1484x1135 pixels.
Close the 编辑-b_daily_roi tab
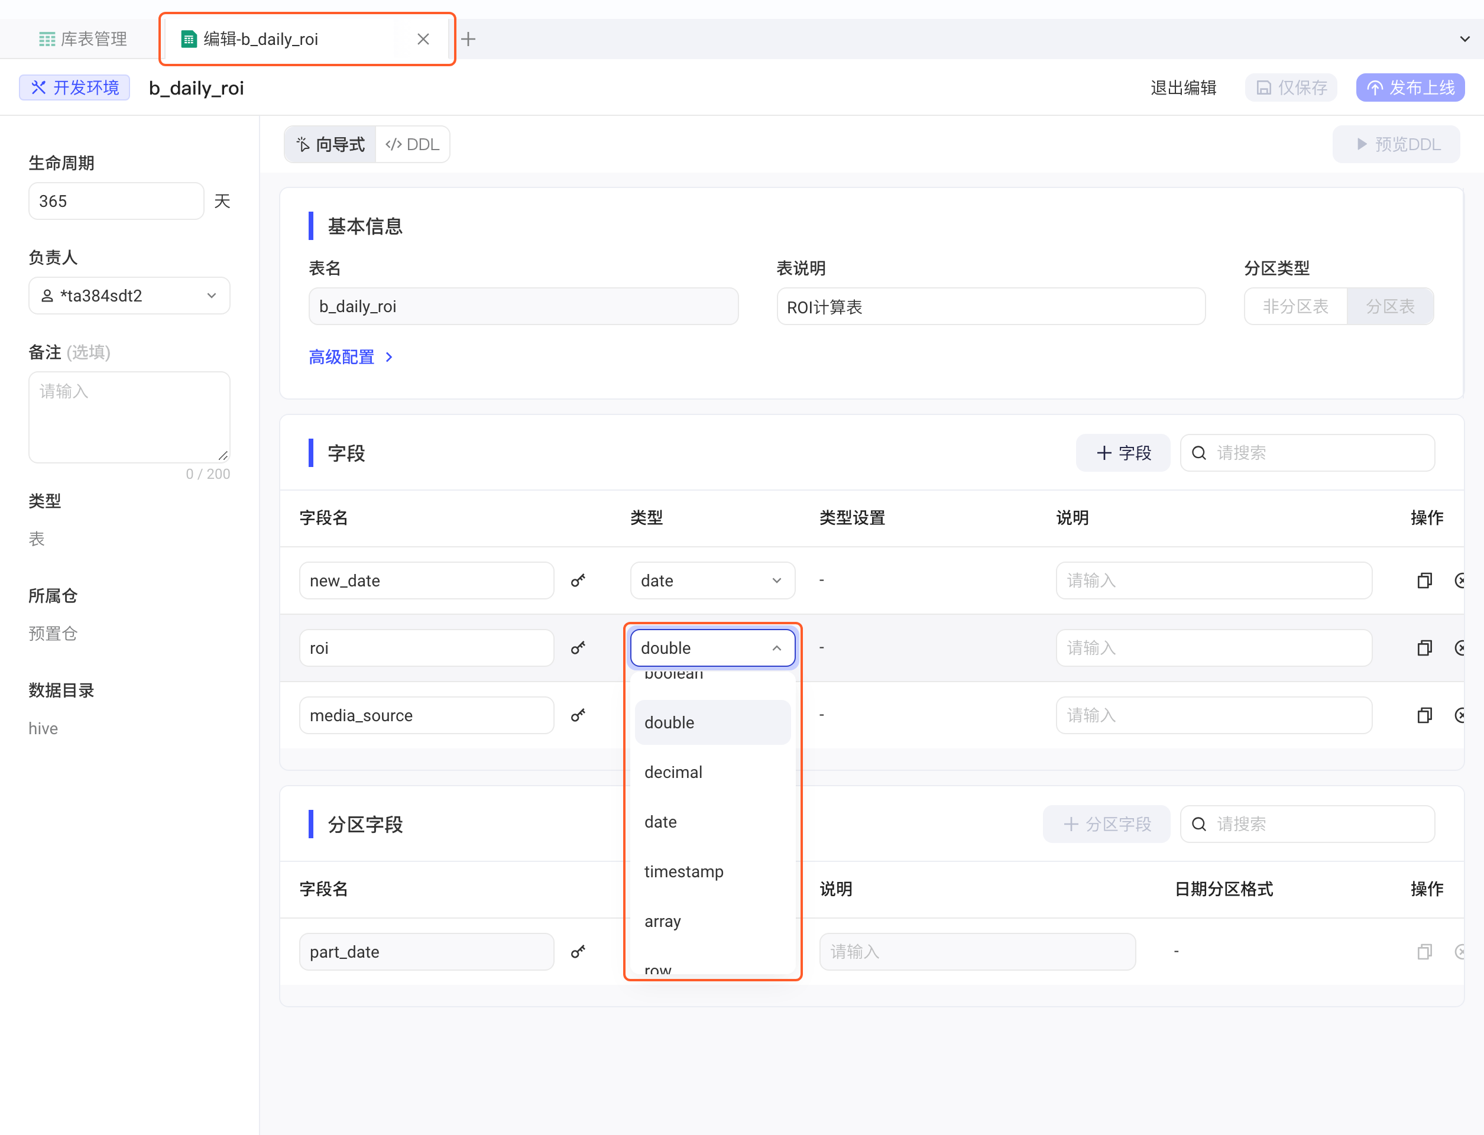coord(423,39)
